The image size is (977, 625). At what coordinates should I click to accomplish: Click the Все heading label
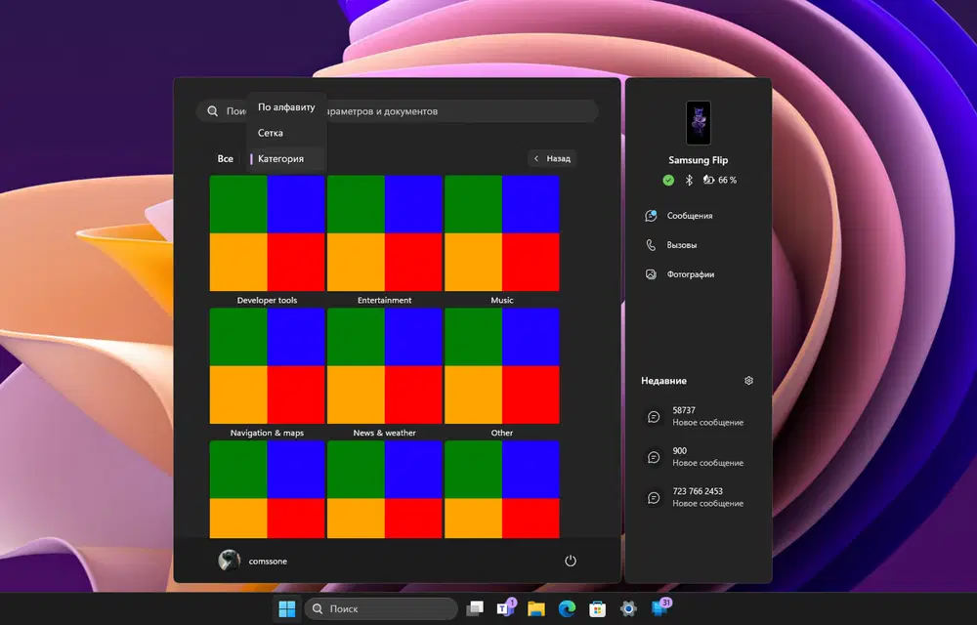(225, 159)
